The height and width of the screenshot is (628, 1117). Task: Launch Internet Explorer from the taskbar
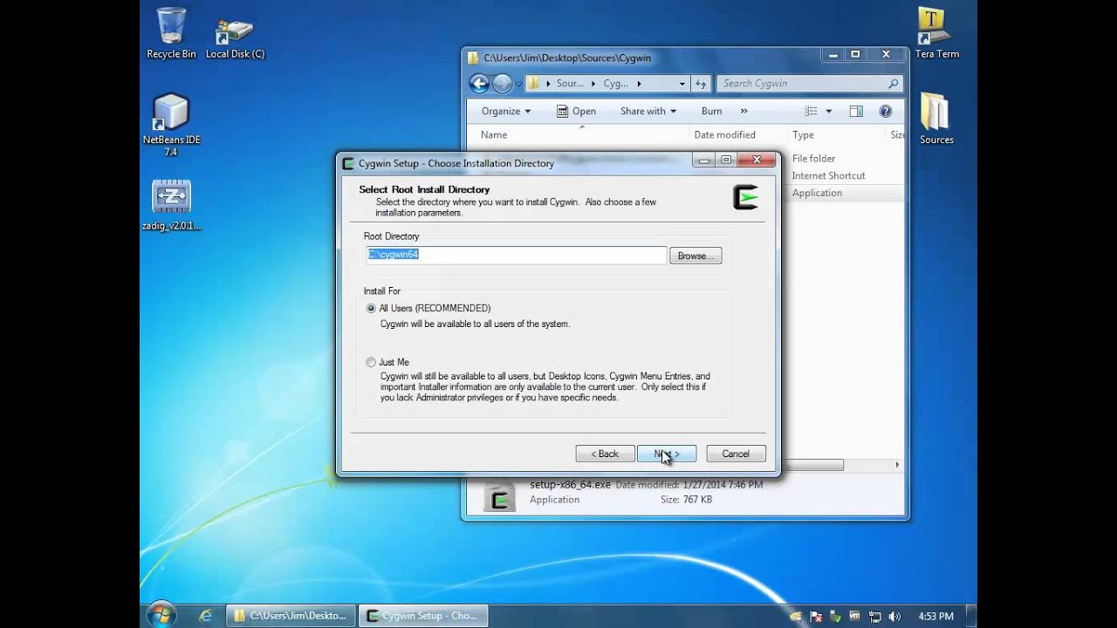tap(205, 615)
